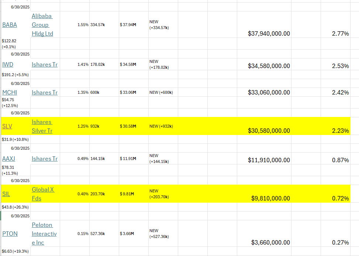This screenshot has height=256, width=359.
Task: Open the BABA ticker link
Action: tap(9, 25)
